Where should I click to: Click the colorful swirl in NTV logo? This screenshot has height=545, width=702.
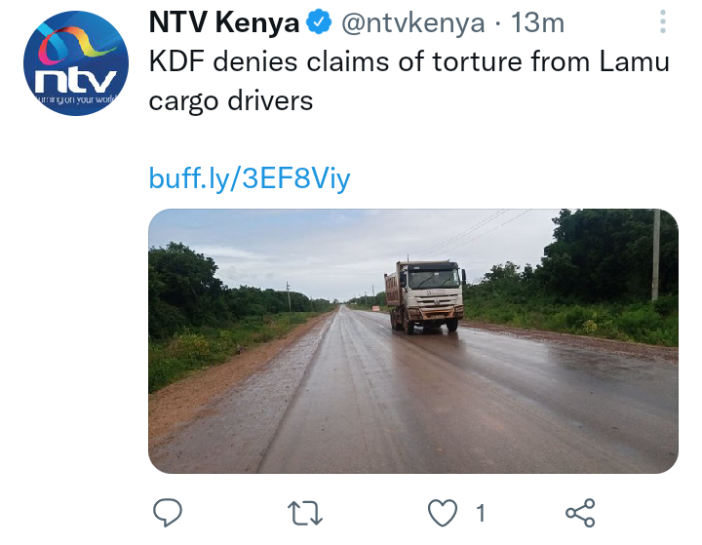pos(75,44)
